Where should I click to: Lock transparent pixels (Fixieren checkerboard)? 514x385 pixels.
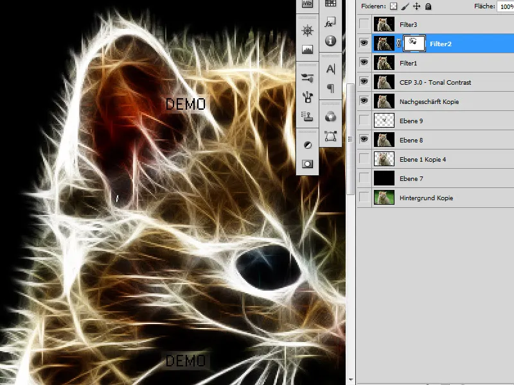[x=393, y=6]
